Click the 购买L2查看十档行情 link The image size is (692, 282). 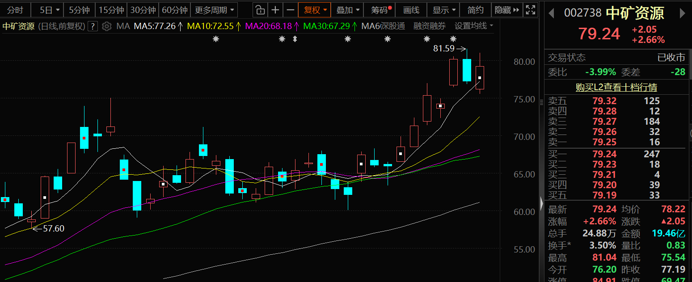[616, 88]
